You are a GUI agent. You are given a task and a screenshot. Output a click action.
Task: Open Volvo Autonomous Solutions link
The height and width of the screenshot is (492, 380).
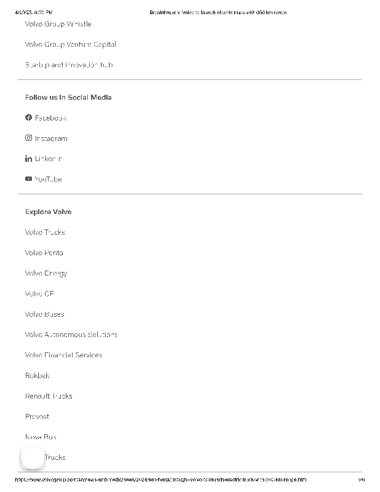pos(71,335)
